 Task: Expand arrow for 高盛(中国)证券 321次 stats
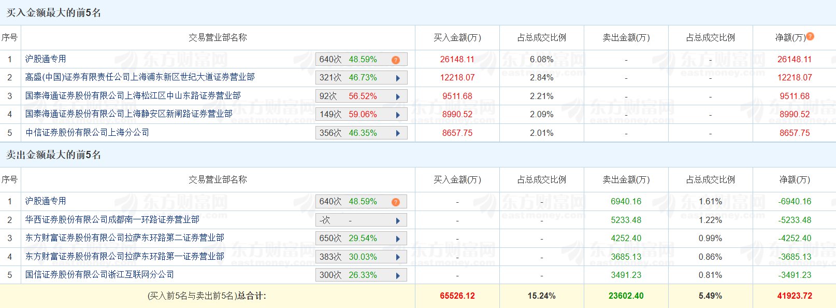tap(398, 78)
